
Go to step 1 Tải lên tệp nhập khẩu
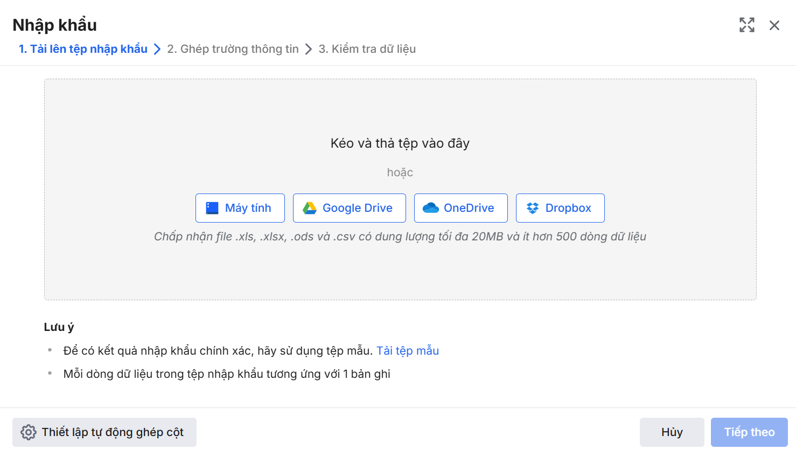pyautogui.click(x=83, y=49)
